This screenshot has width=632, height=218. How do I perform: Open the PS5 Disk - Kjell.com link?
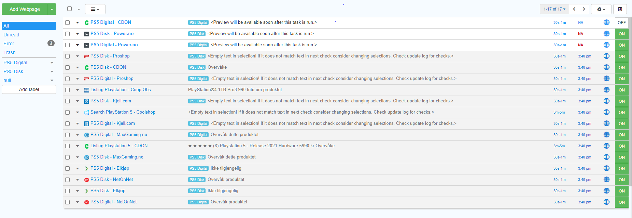tap(111, 101)
